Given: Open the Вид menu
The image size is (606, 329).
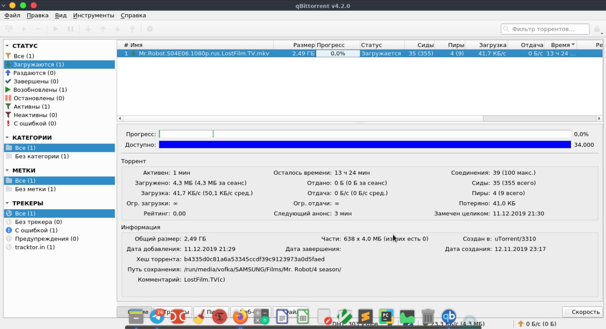Looking at the screenshot, I should click(x=61, y=15).
